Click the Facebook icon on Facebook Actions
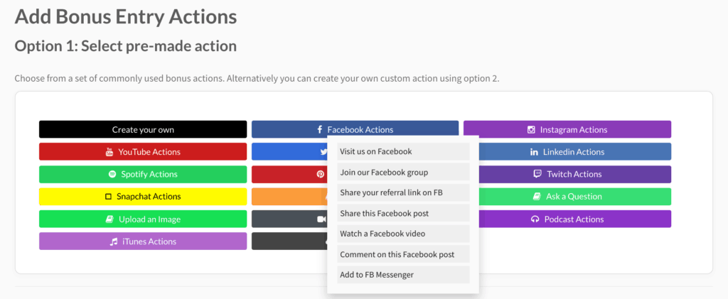 pyautogui.click(x=319, y=130)
